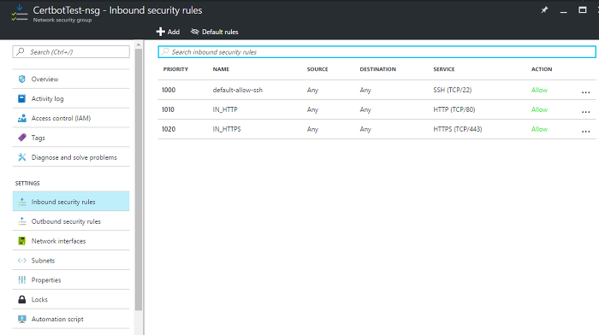Select Outbound security rules
This screenshot has height=335, width=599.
tap(71, 221)
